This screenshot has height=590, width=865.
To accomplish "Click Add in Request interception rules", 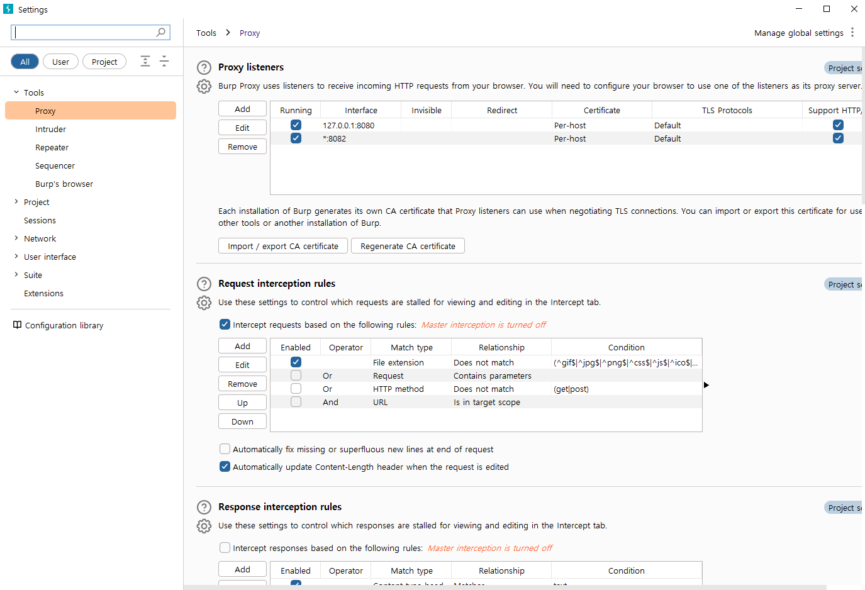I will [243, 346].
